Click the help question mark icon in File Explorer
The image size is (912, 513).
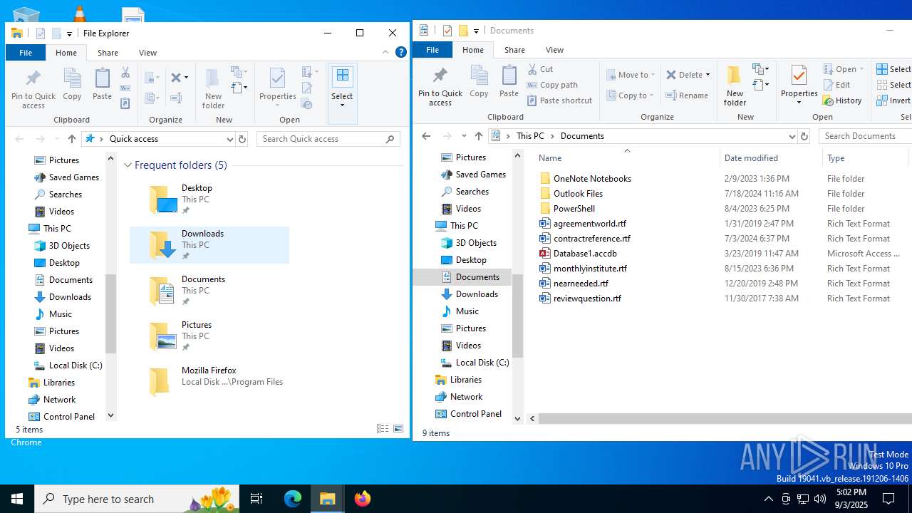coord(401,52)
